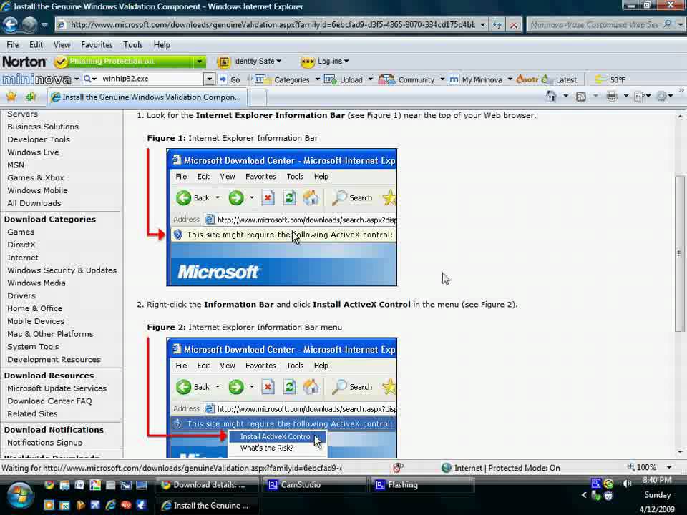
Task: Expand the Print button dropdown arrow
Action: click(x=625, y=96)
